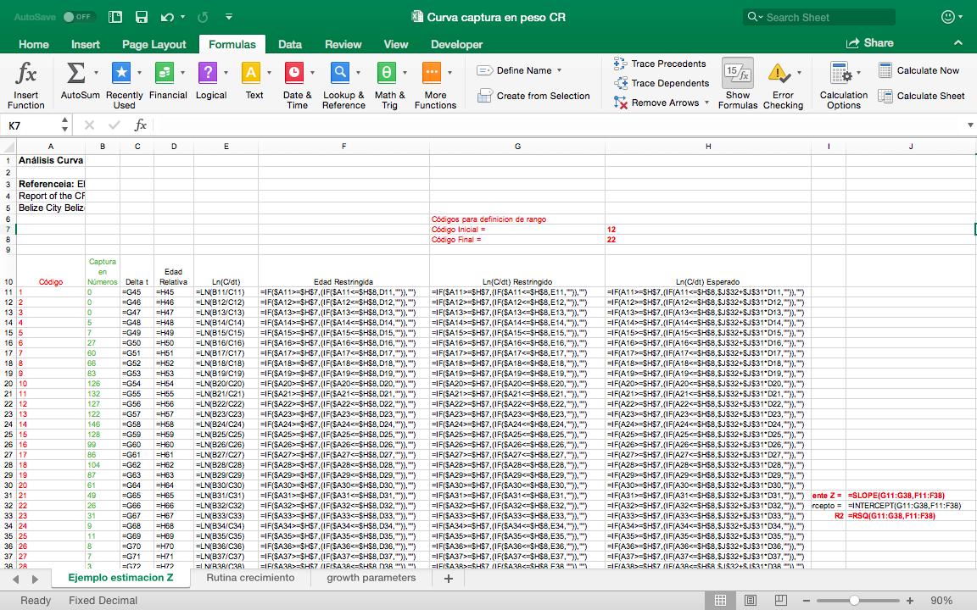Click Trace Dependents
This screenshot has height=610, width=977.
pyautogui.click(x=662, y=83)
